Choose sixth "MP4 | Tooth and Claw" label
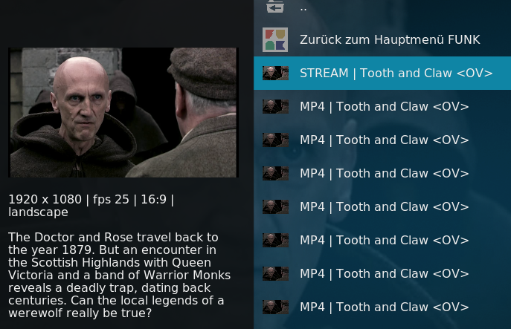Screen dimensions: 511x329 point(385,274)
